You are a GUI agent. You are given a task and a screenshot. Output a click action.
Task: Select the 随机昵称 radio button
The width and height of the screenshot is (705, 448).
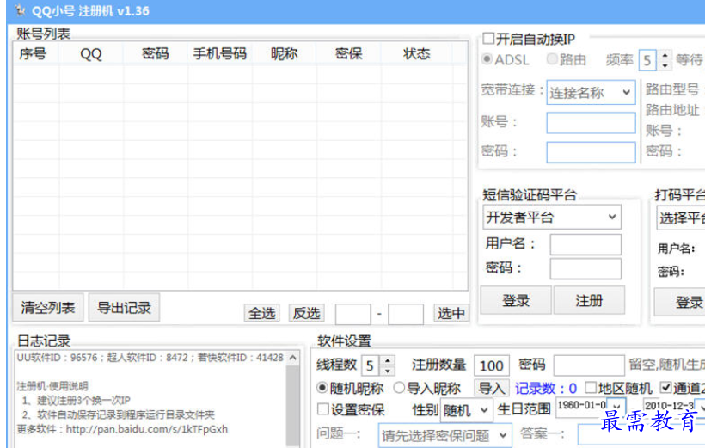(322, 387)
